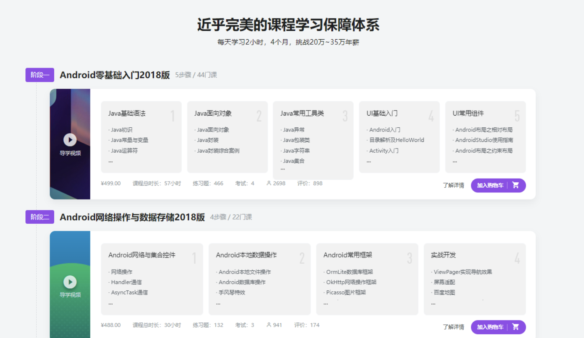Open the Android零基础入门2018版 course title

coord(115,75)
